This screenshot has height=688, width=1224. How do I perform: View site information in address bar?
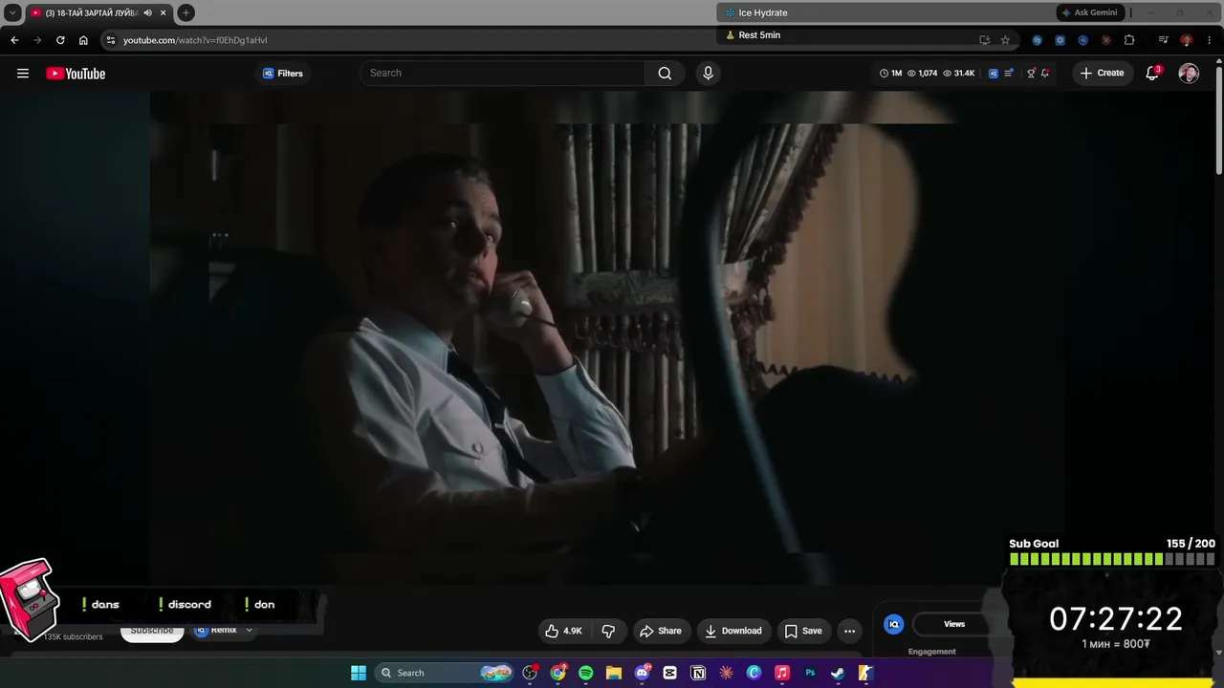pos(111,40)
